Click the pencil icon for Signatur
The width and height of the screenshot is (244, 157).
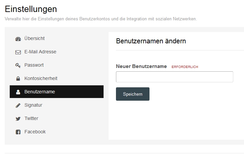[18, 105]
